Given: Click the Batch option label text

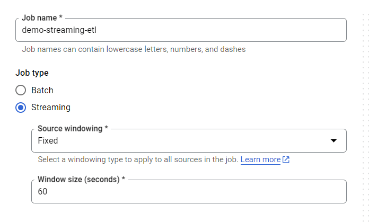Looking at the screenshot, I should tap(42, 90).
